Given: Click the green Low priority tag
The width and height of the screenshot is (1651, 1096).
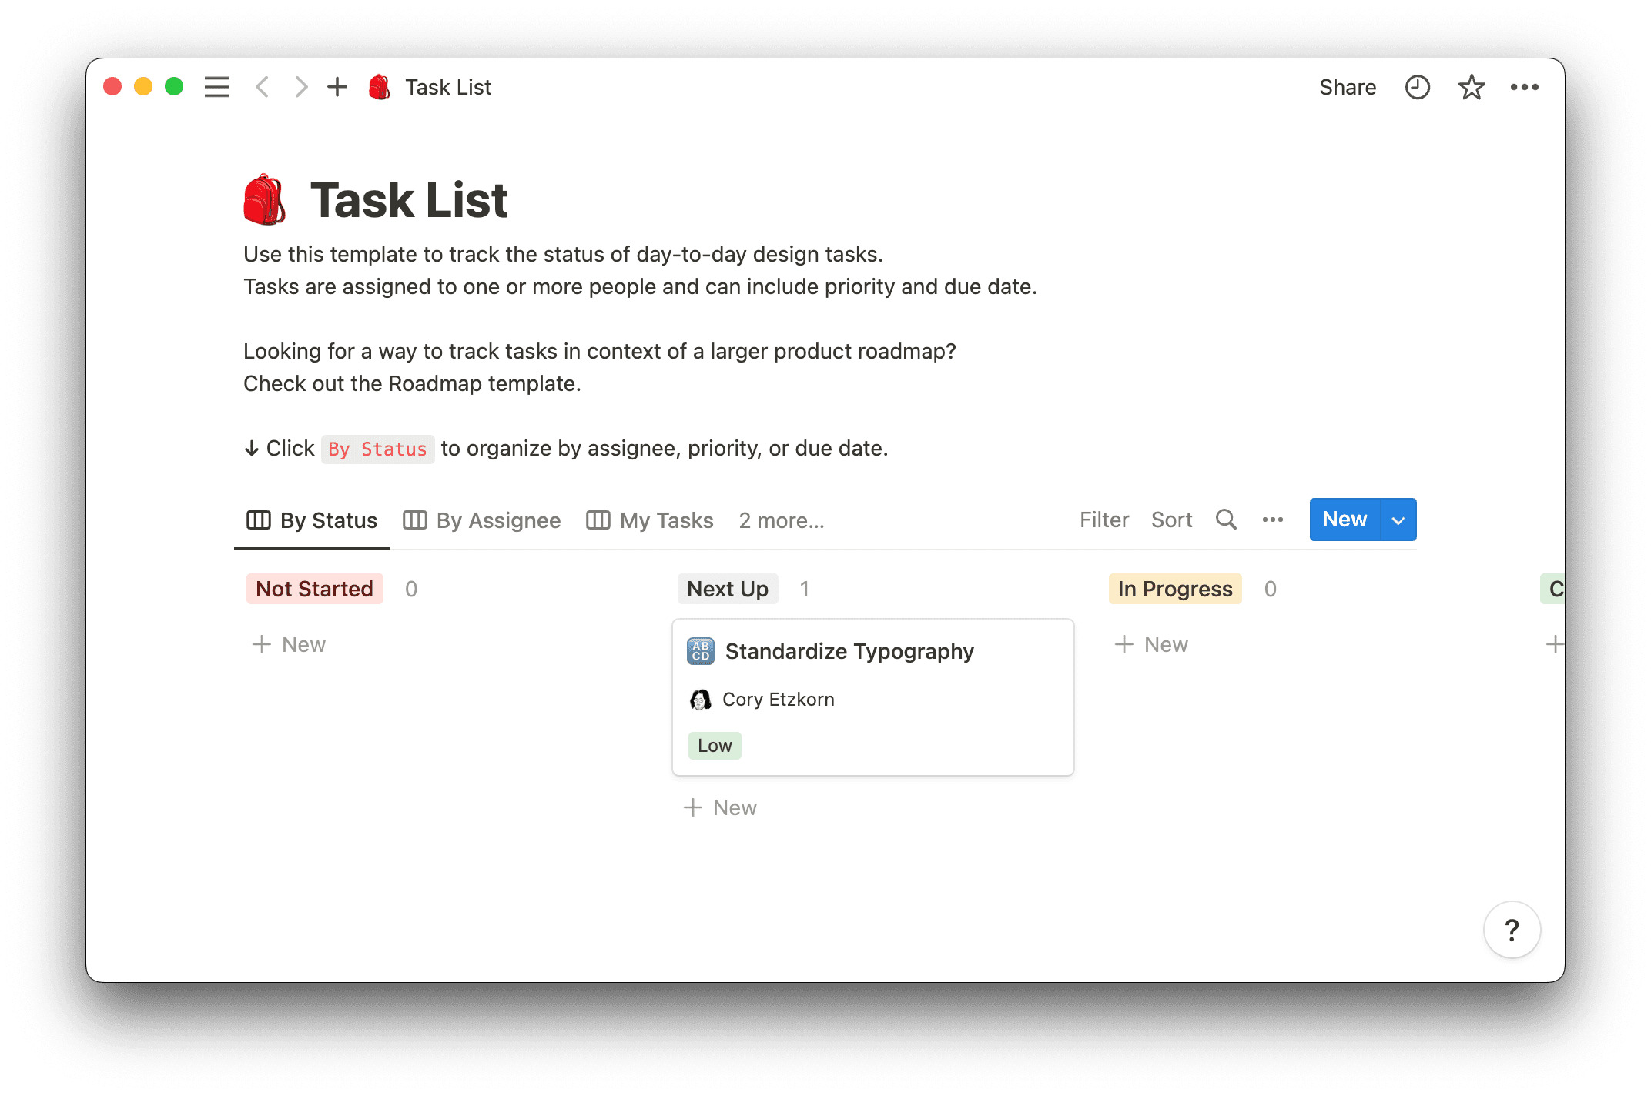Looking at the screenshot, I should coord(714,745).
